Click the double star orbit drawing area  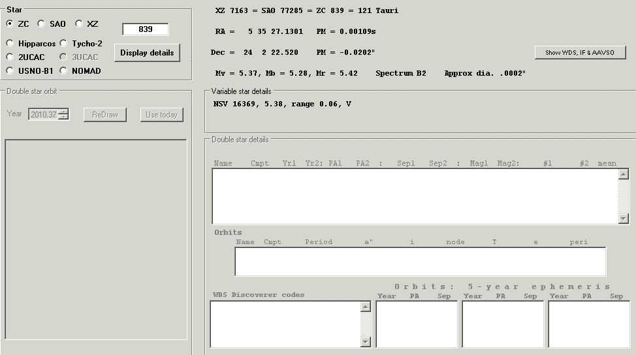point(96,239)
